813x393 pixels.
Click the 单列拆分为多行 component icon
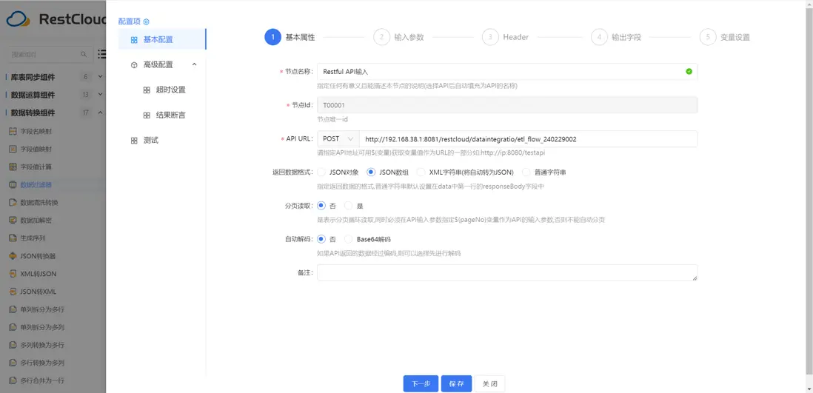(13, 309)
